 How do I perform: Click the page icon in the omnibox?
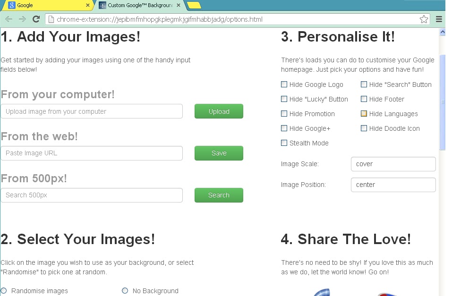(x=50, y=20)
